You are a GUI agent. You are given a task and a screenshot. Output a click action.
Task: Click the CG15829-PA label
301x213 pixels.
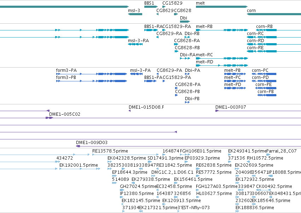coord(177,77)
